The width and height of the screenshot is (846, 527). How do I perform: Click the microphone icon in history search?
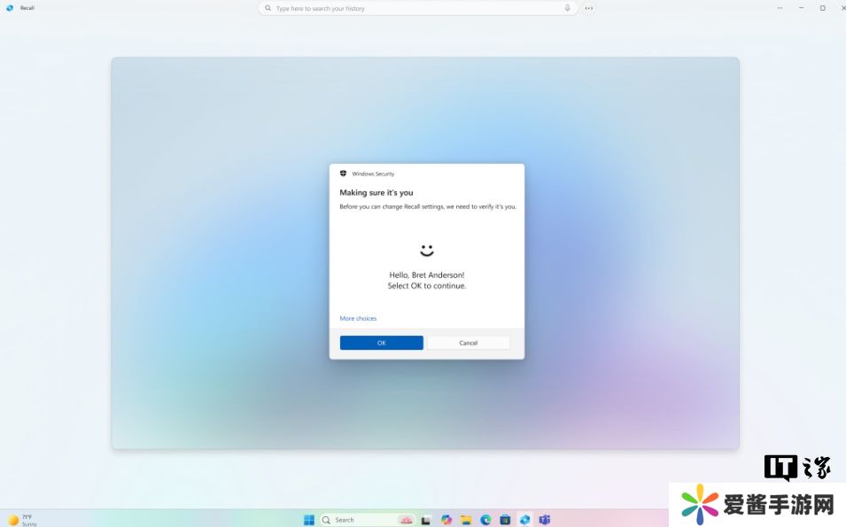point(567,8)
